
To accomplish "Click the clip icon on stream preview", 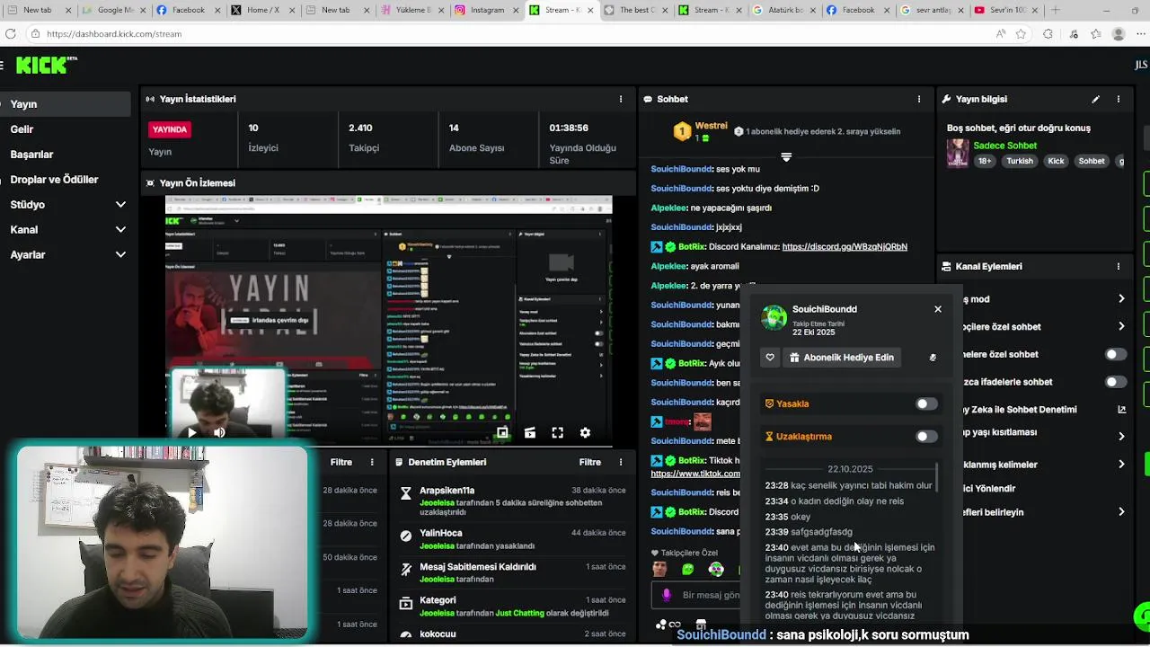I will (529, 432).
